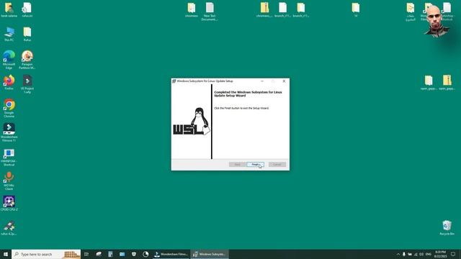Click the 'Completed the Windows Subsystem for Linux' heading
This screenshot has width=461, height=259.
tap(248, 94)
